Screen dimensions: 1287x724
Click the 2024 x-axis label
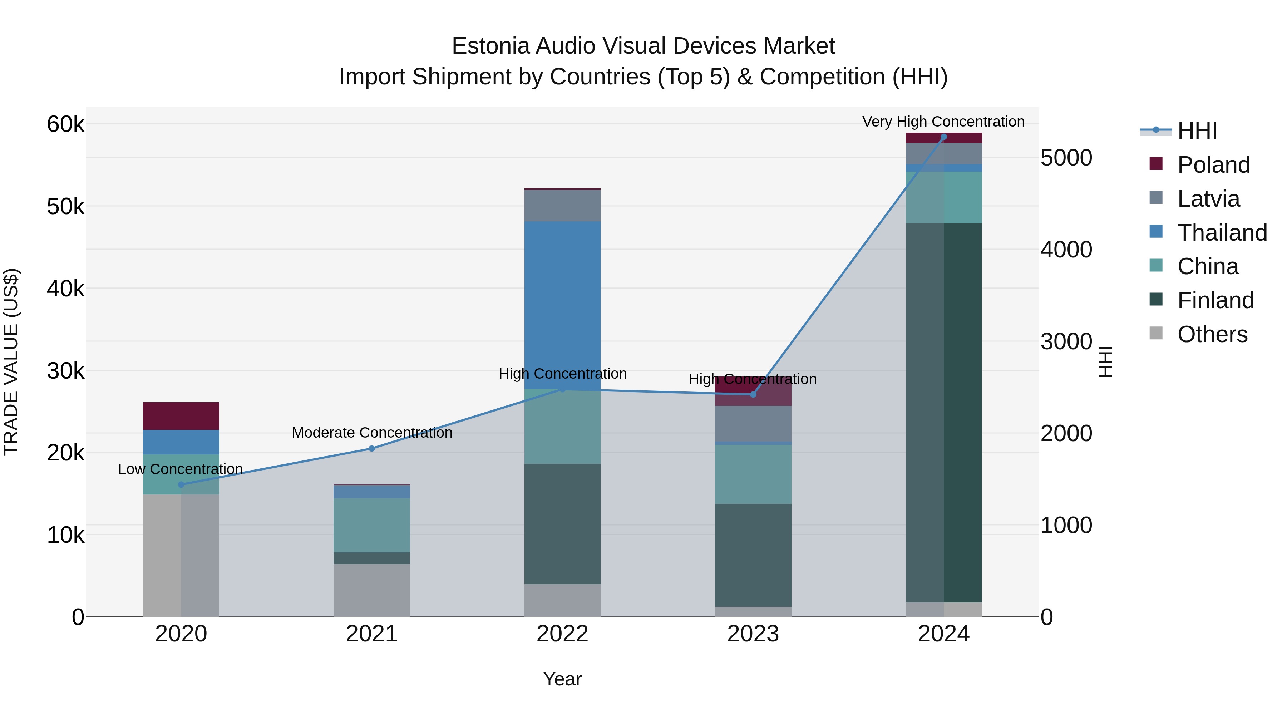tap(944, 634)
